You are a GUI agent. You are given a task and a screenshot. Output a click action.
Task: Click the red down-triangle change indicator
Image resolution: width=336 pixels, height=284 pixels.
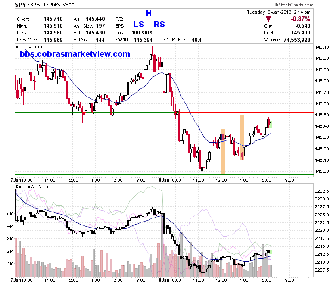coord(268,19)
